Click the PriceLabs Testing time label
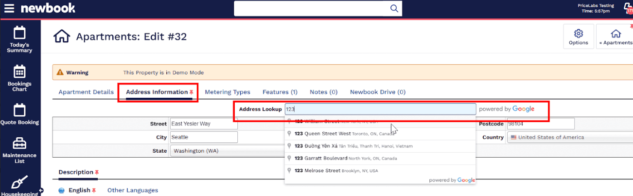 pyautogui.click(x=596, y=8)
